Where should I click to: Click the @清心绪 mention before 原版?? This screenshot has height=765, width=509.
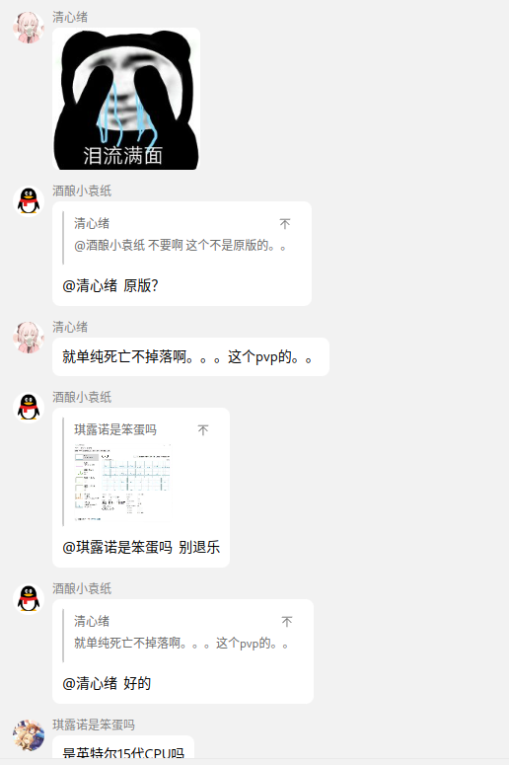pyautogui.click(x=90, y=286)
